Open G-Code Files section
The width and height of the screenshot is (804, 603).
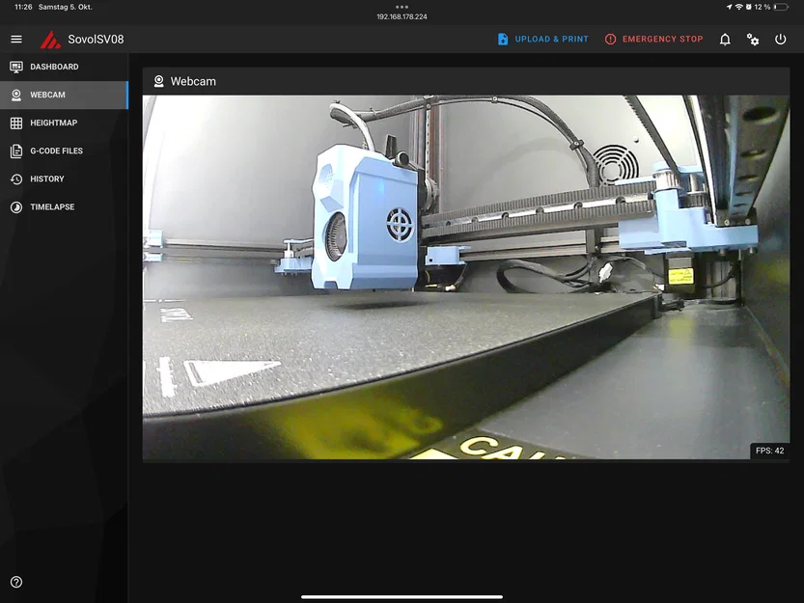tap(64, 151)
